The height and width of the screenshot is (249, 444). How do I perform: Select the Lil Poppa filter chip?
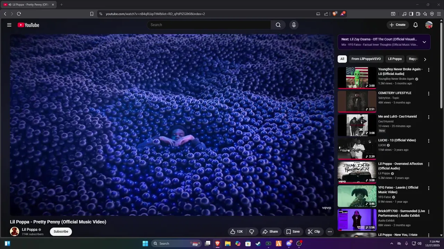[395, 59]
